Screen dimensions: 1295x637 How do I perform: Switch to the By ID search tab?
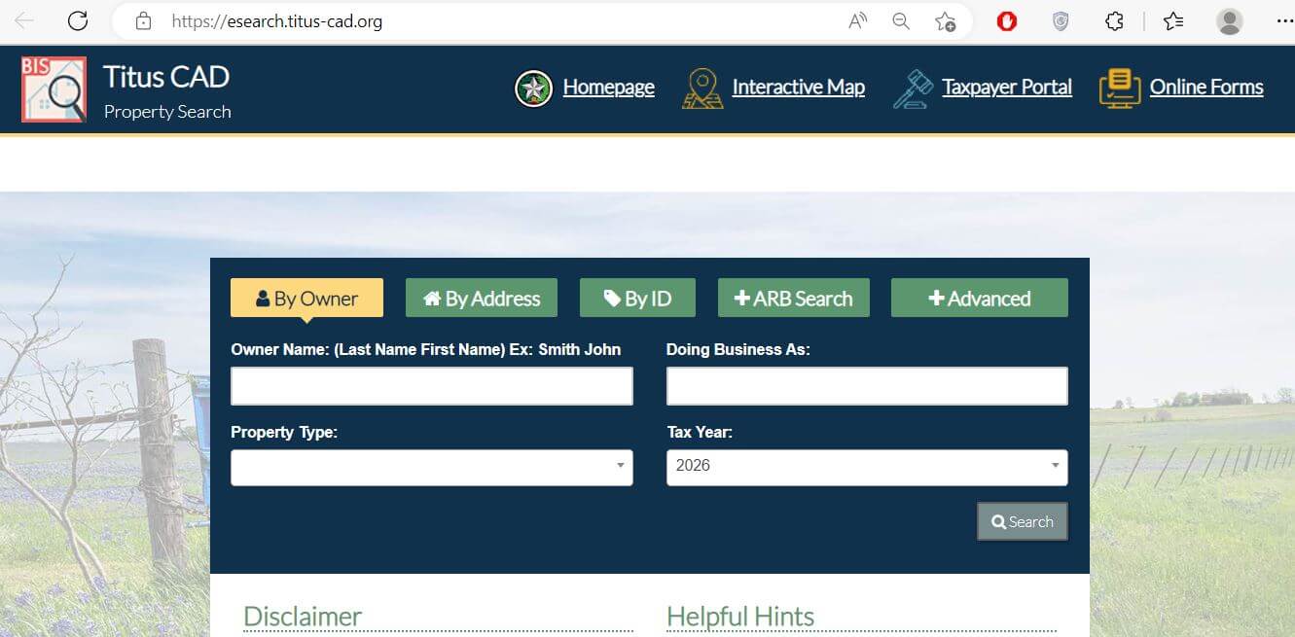(637, 299)
